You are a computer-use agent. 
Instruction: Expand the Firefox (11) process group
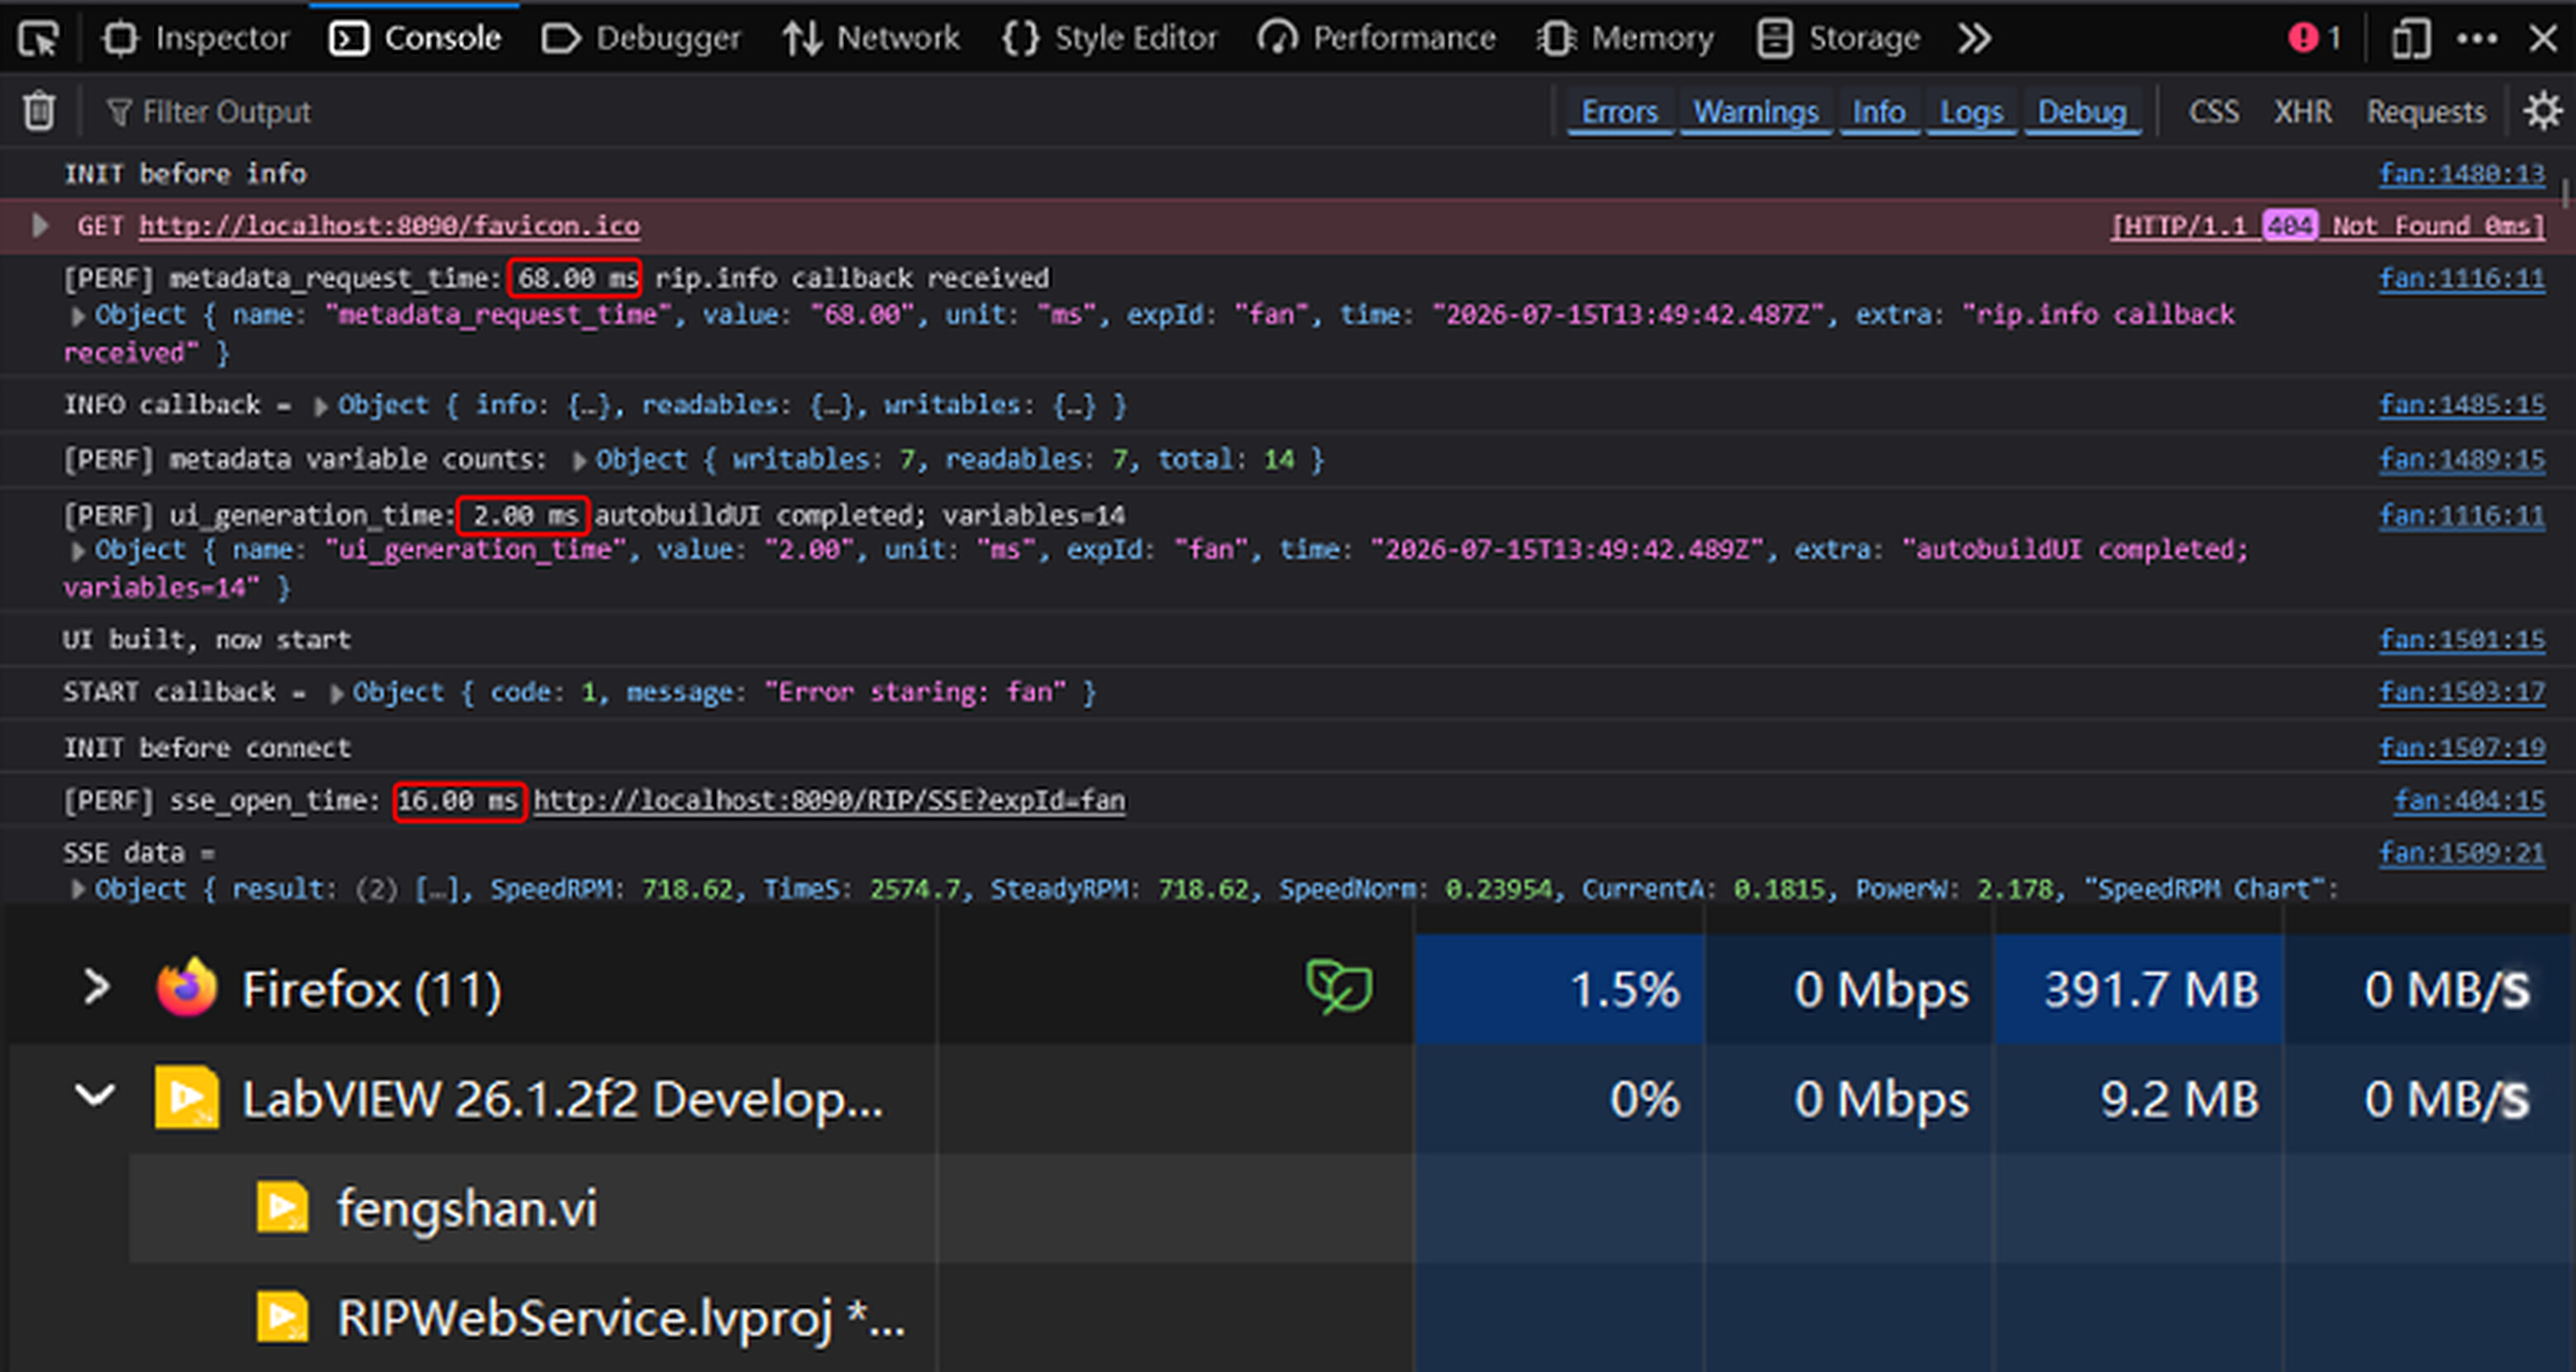96,988
